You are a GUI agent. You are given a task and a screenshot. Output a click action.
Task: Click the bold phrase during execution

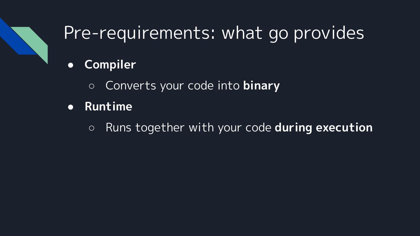pos(323,128)
